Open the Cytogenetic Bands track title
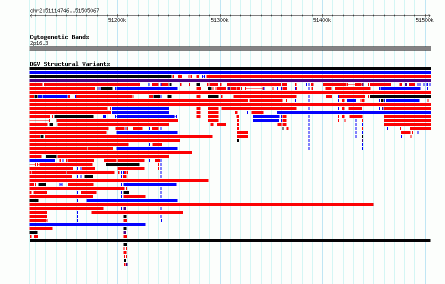This screenshot has width=445, height=284. pyautogui.click(x=59, y=37)
